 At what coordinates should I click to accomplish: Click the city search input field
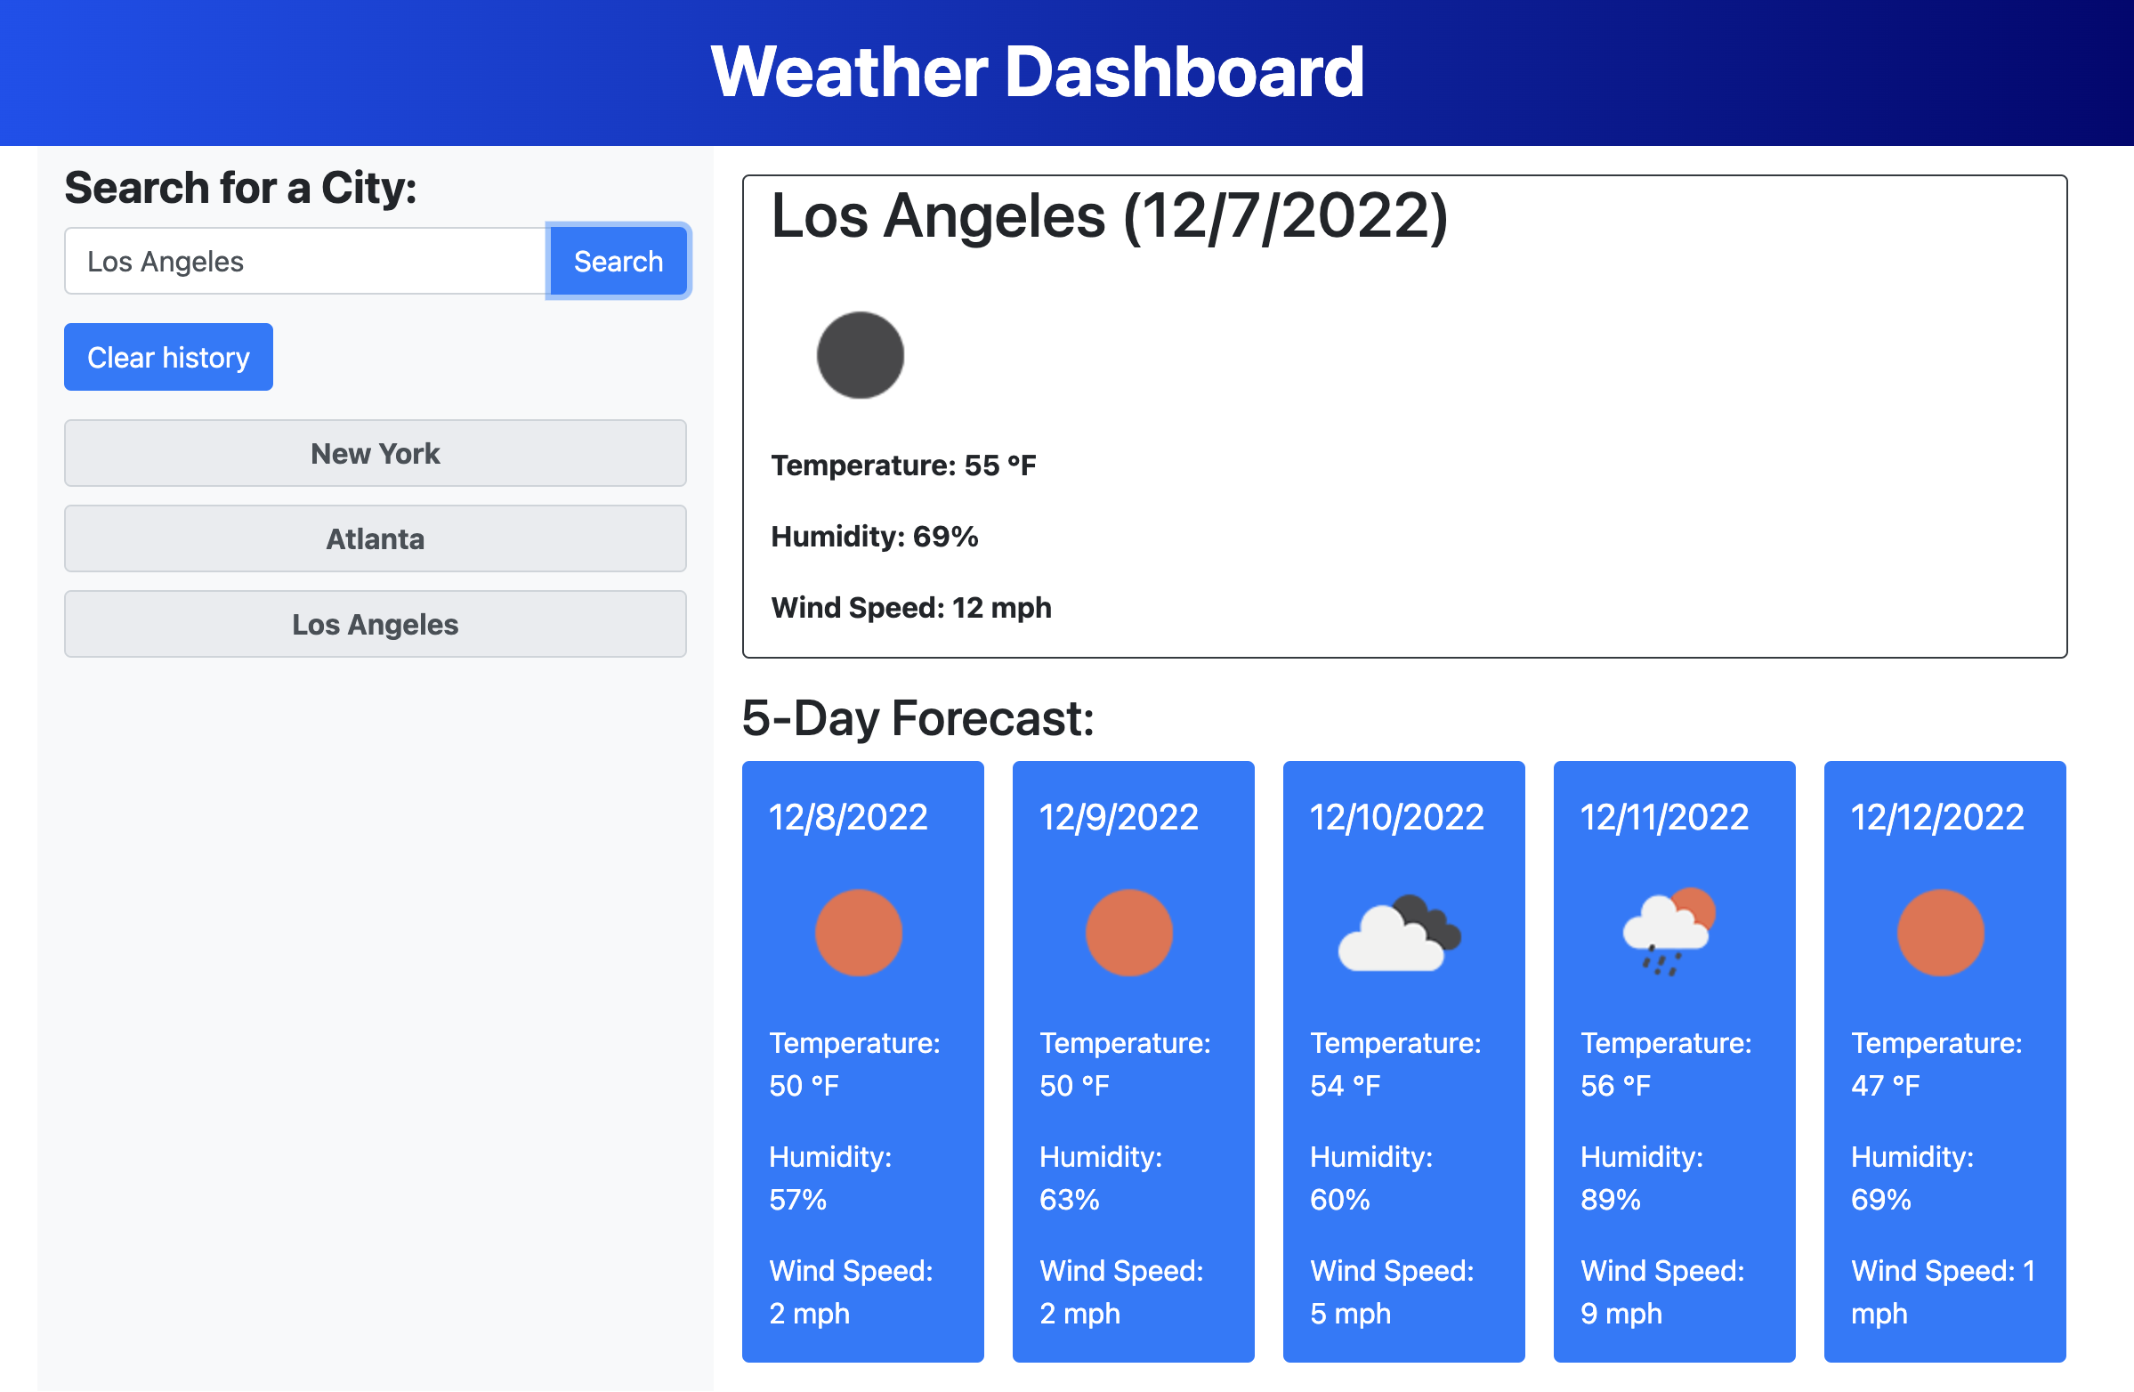305,260
